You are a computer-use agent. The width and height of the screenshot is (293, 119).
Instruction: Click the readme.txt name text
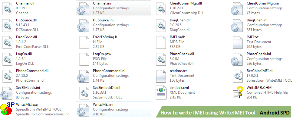coord(178,71)
